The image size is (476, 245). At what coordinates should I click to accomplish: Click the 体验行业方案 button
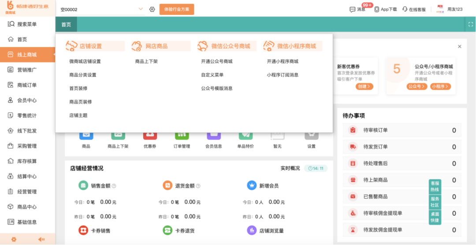click(x=177, y=9)
